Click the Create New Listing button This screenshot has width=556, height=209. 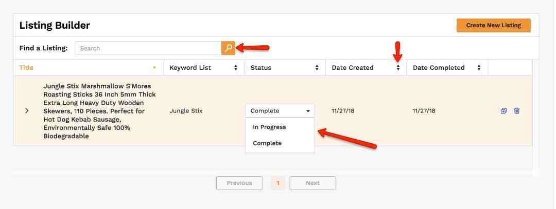tap(493, 25)
